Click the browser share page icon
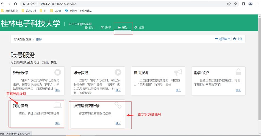 coord(229,4)
